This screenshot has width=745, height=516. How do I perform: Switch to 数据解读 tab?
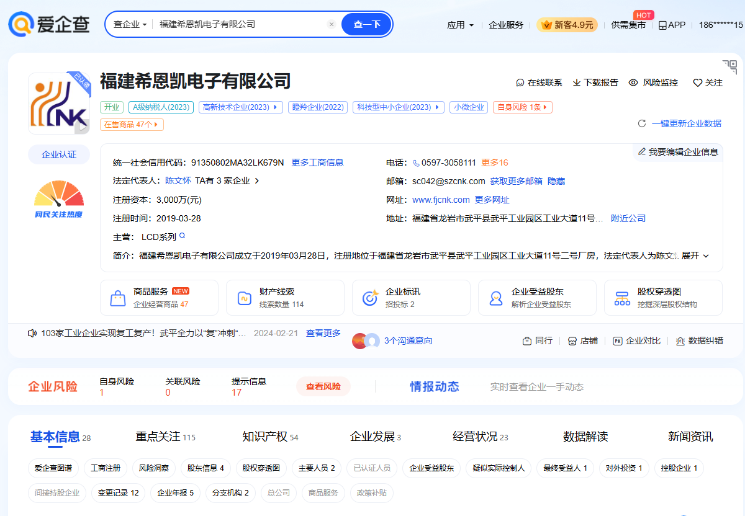pos(585,437)
